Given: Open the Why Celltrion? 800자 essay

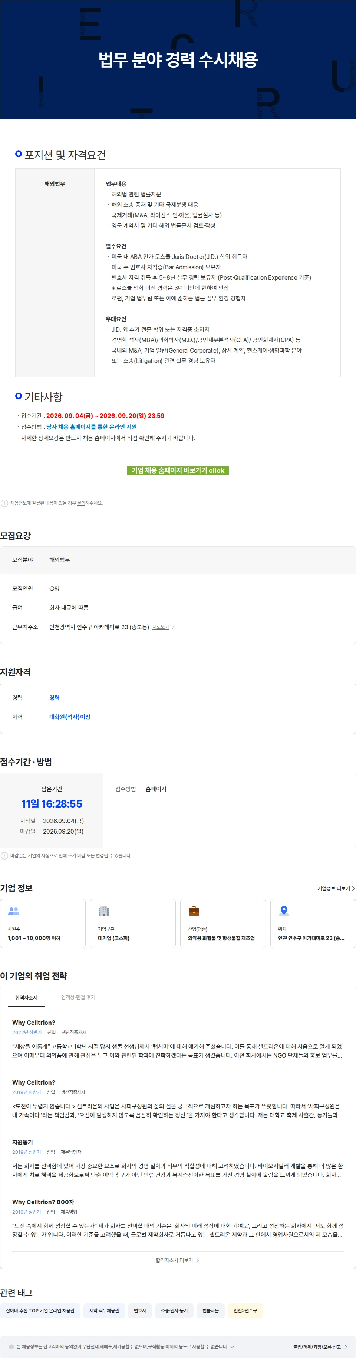Looking at the screenshot, I should pos(178,1218).
